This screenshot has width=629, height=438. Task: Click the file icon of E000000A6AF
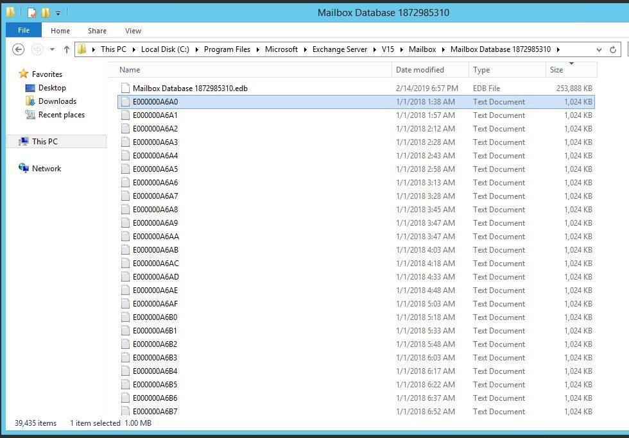click(126, 303)
